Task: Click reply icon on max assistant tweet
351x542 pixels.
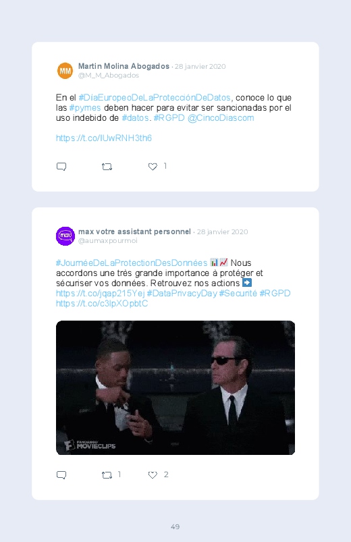Action: point(61,475)
